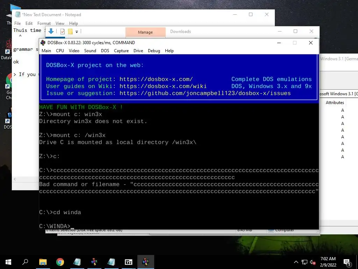
Task: Open the Windows Start menu
Action: pos(8,262)
